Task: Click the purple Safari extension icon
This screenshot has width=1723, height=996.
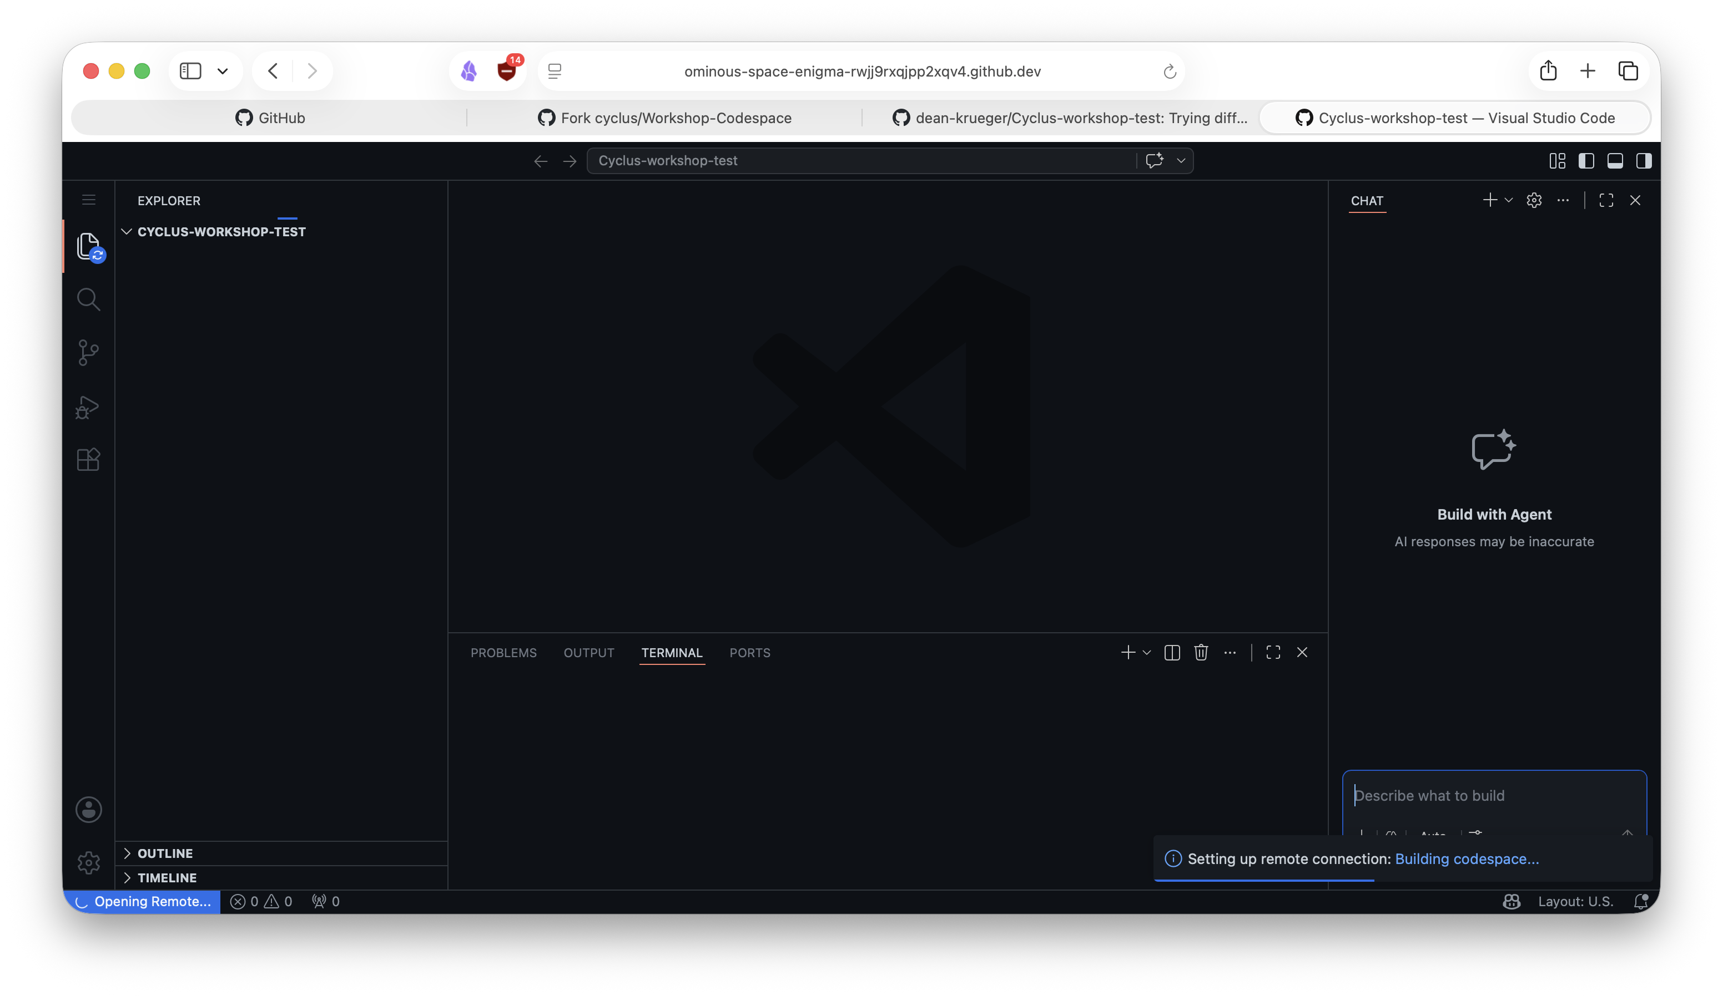Action: pyautogui.click(x=469, y=71)
